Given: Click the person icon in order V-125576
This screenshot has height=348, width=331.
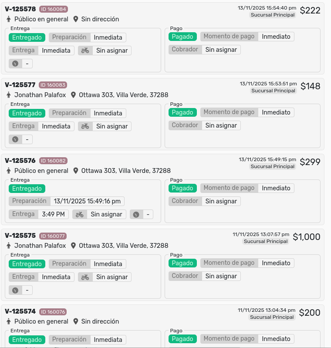Looking at the screenshot, I should click(x=8, y=171).
